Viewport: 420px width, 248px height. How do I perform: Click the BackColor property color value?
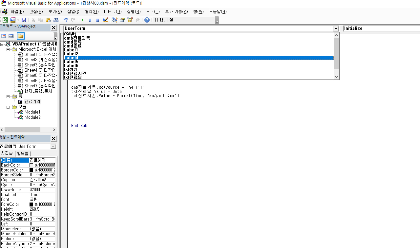click(43, 165)
